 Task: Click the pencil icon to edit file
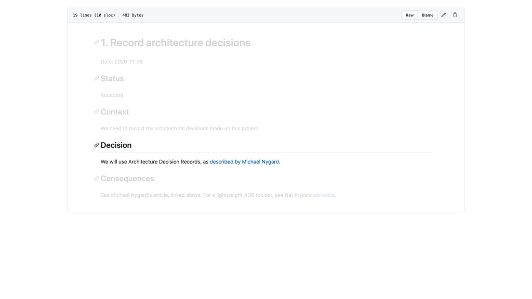coord(444,15)
